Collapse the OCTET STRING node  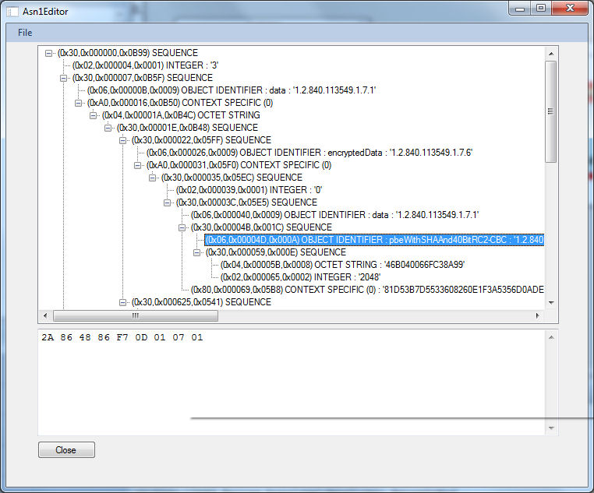pos(94,115)
